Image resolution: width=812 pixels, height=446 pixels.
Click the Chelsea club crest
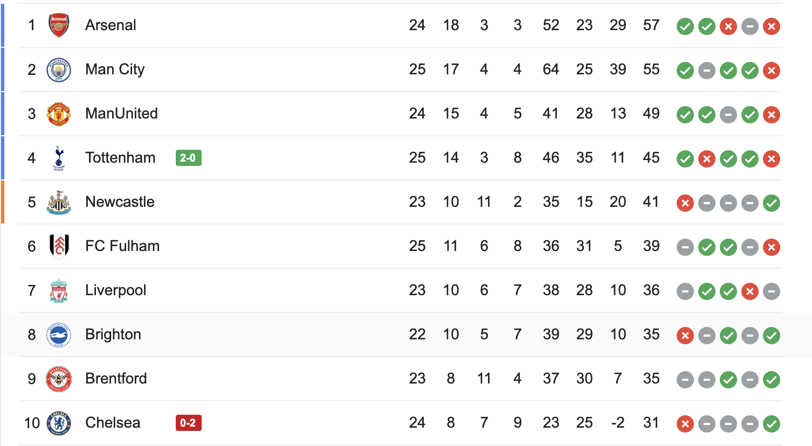coord(59,423)
